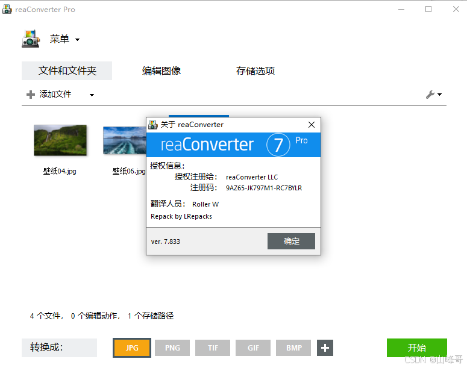Start the conversion with 开始
The image size is (467, 368).
tap(416, 348)
